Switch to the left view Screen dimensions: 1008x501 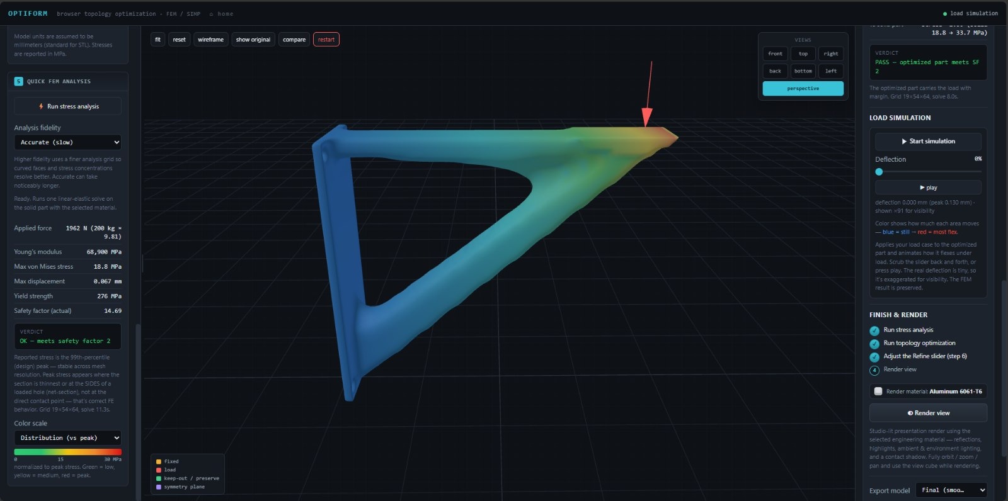click(831, 71)
